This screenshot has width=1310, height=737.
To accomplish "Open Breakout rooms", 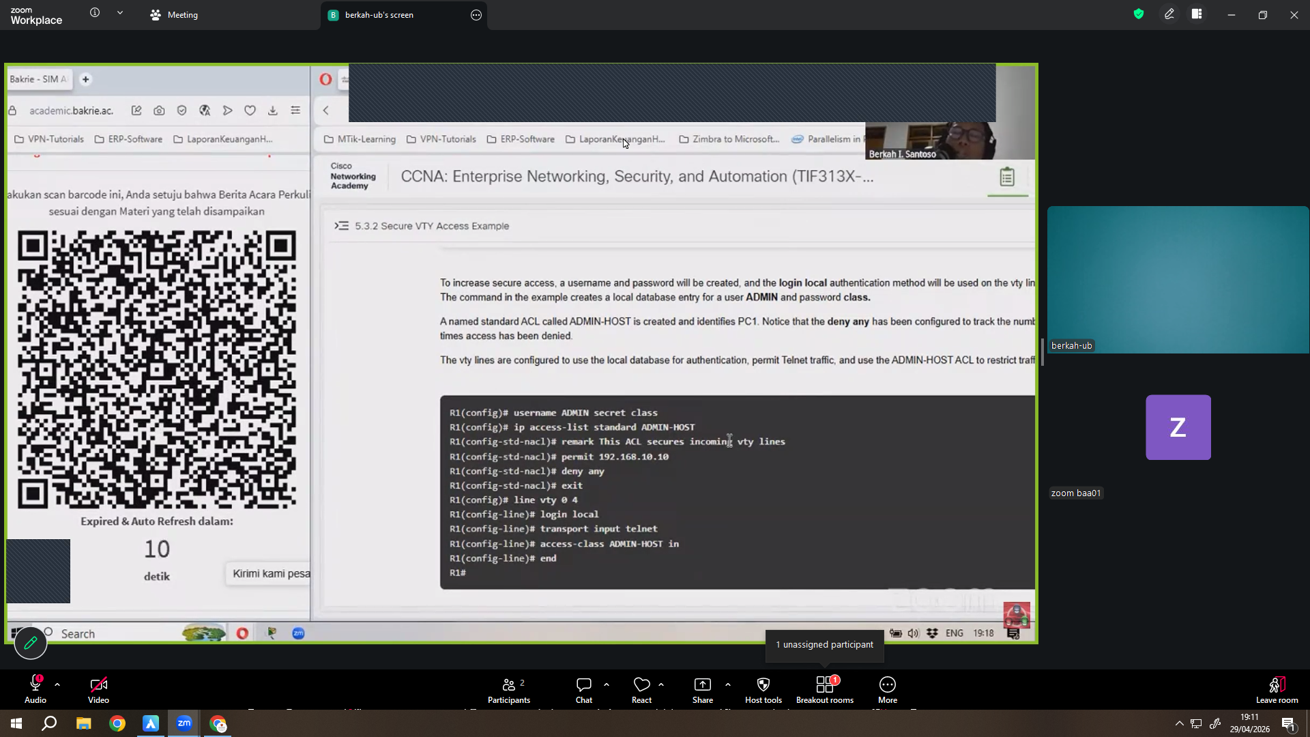I will pyautogui.click(x=825, y=690).
